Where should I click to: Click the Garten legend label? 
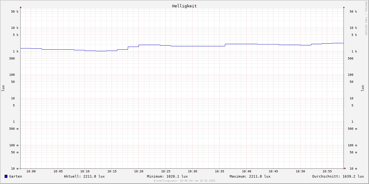[x=15, y=176]
